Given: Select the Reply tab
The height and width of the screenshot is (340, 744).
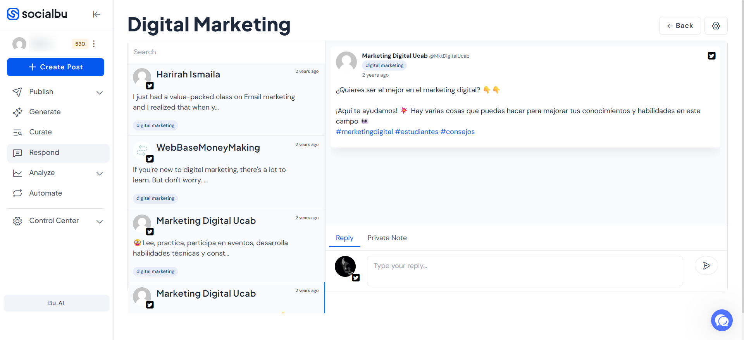Looking at the screenshot, I should coord(344,238).
